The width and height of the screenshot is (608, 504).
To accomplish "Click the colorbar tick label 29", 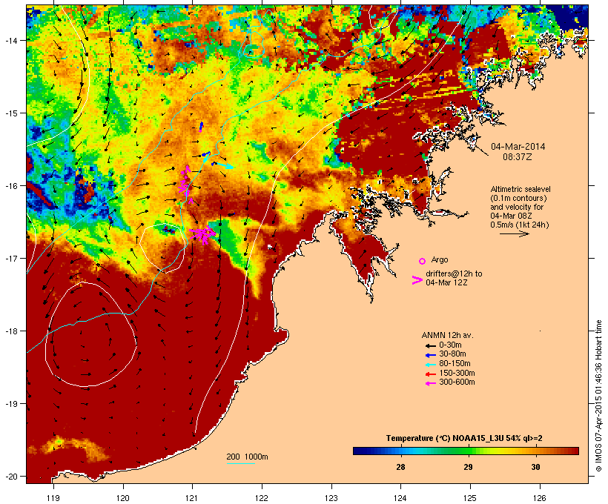I will click(469, 467).
